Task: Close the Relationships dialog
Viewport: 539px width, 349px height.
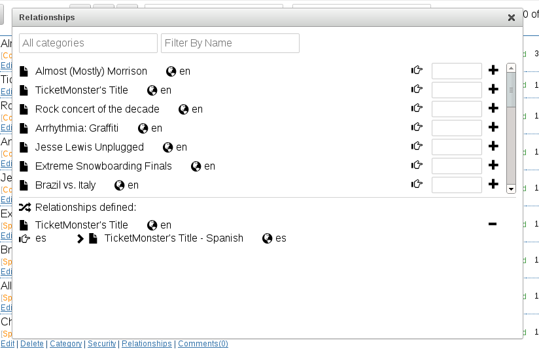Action: coord(511,18)
